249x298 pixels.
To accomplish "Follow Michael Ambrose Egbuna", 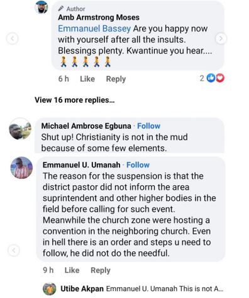I will point(148,126).
